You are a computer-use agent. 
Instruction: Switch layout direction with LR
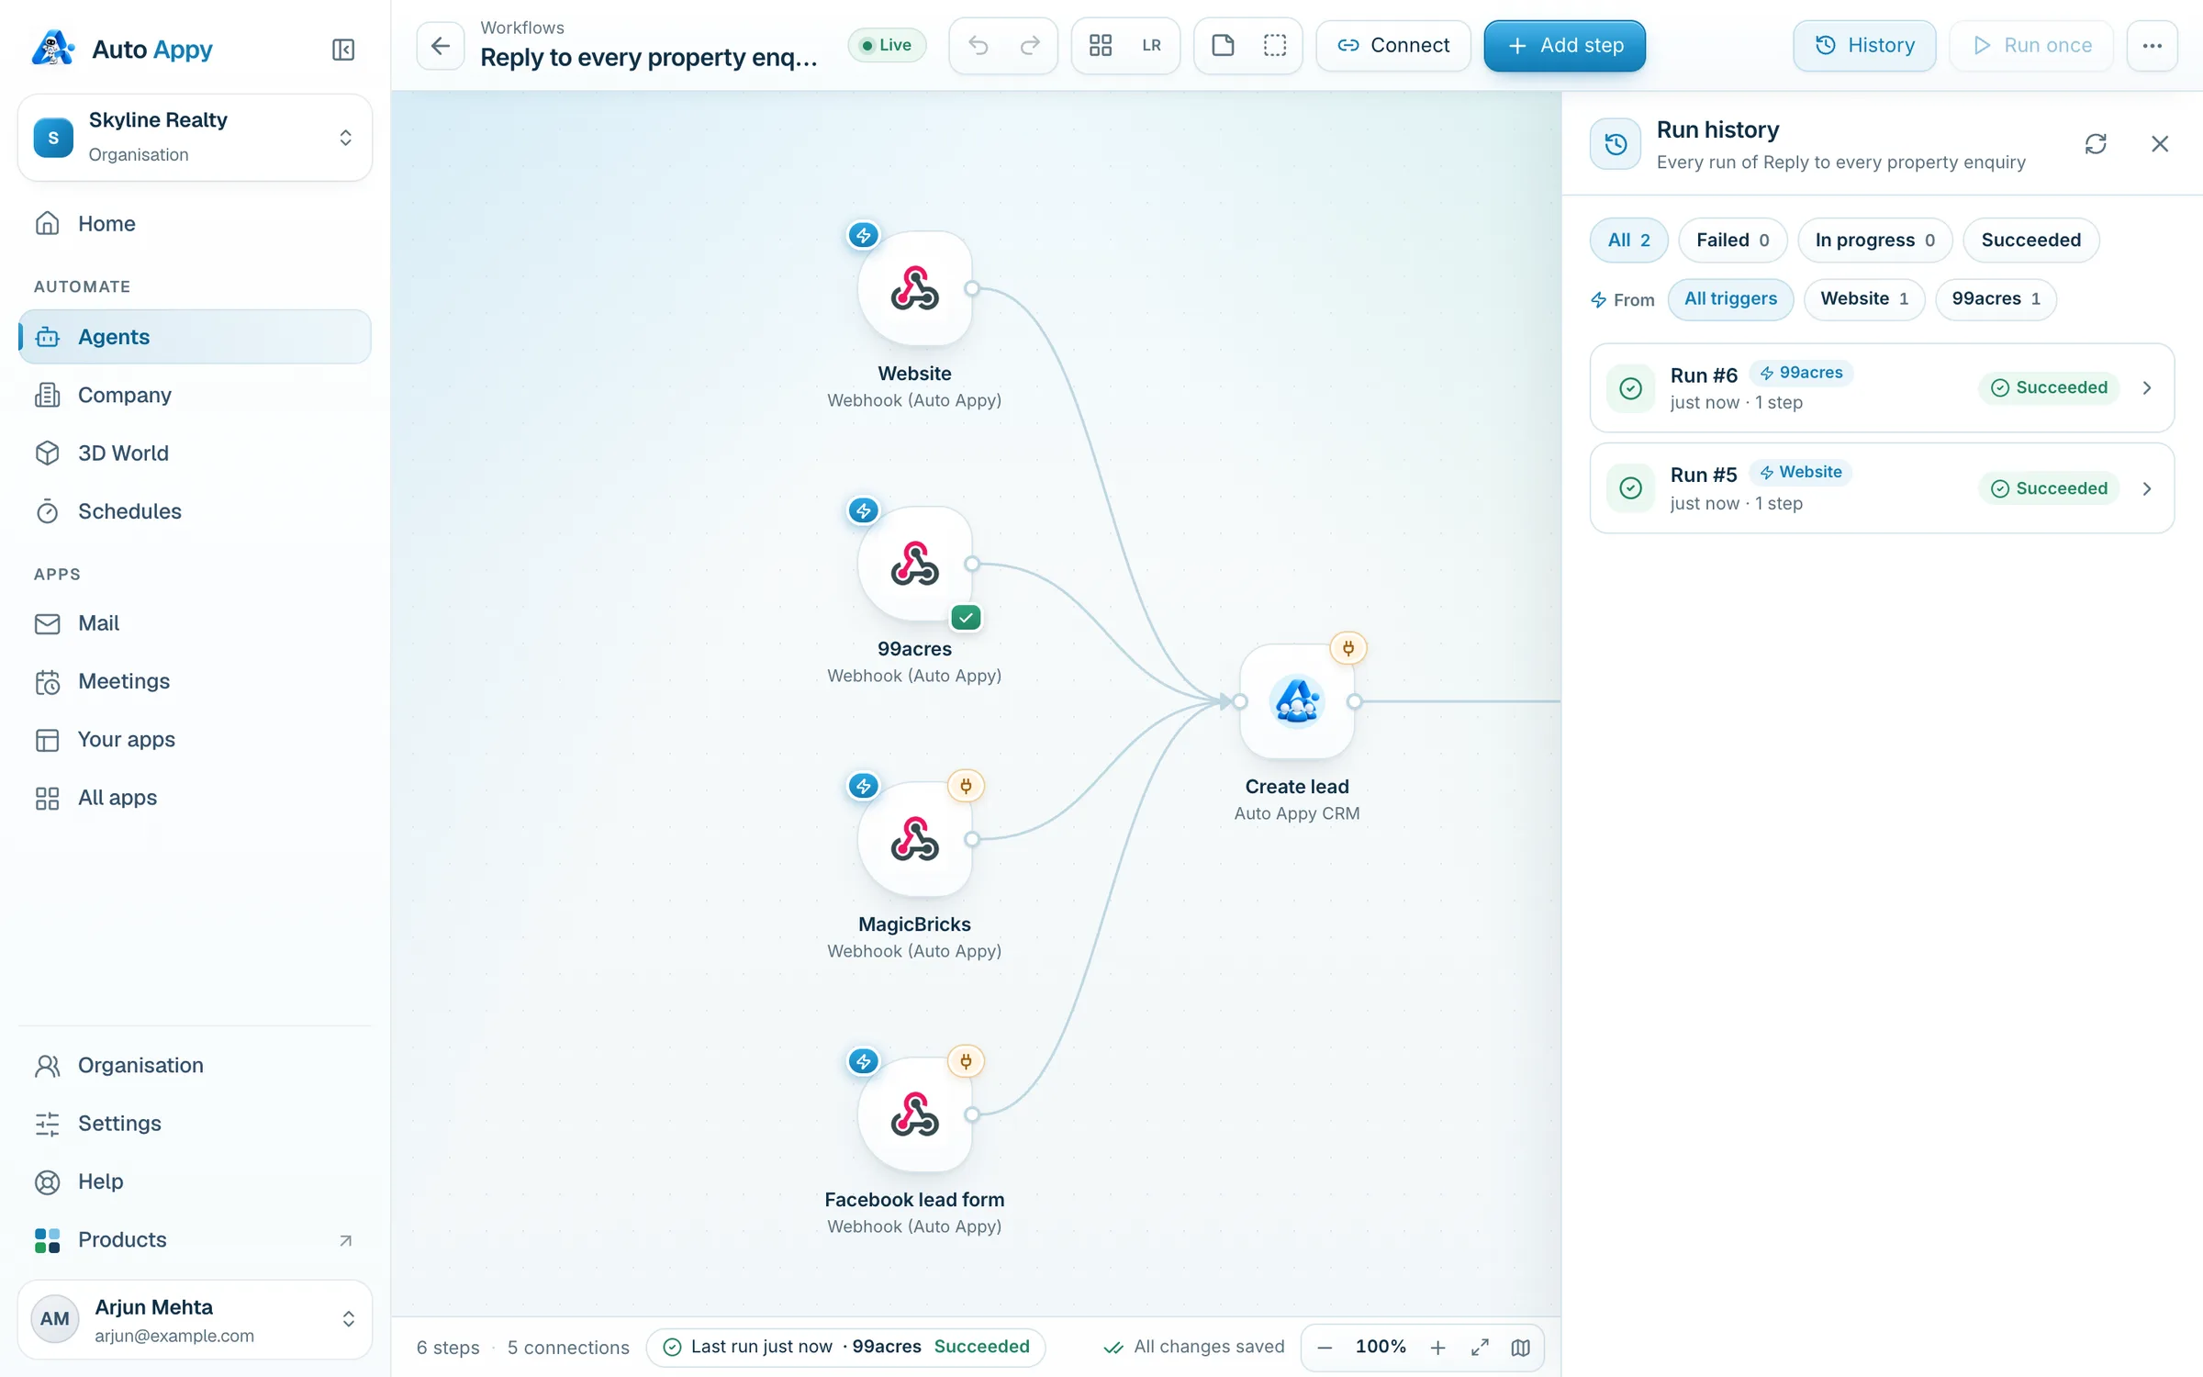pyautogui.click(x=1152, y=45)
